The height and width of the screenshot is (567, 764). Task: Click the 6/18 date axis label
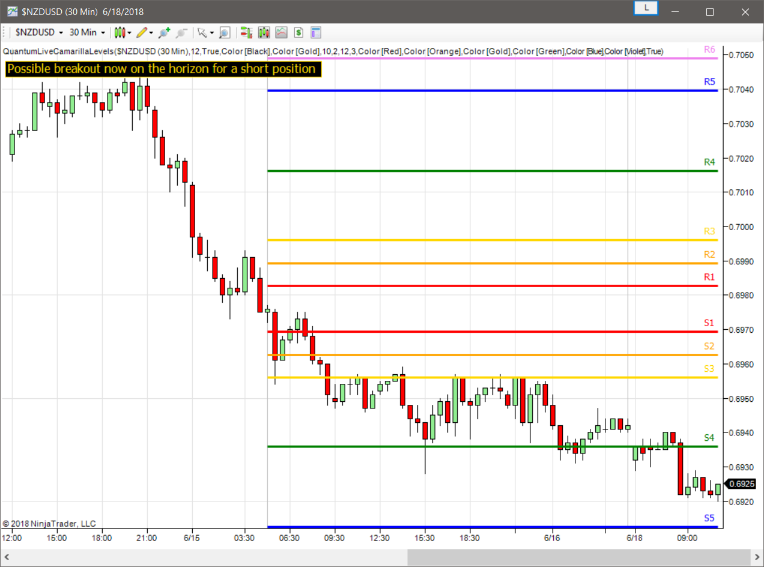(x=635, y=538)
